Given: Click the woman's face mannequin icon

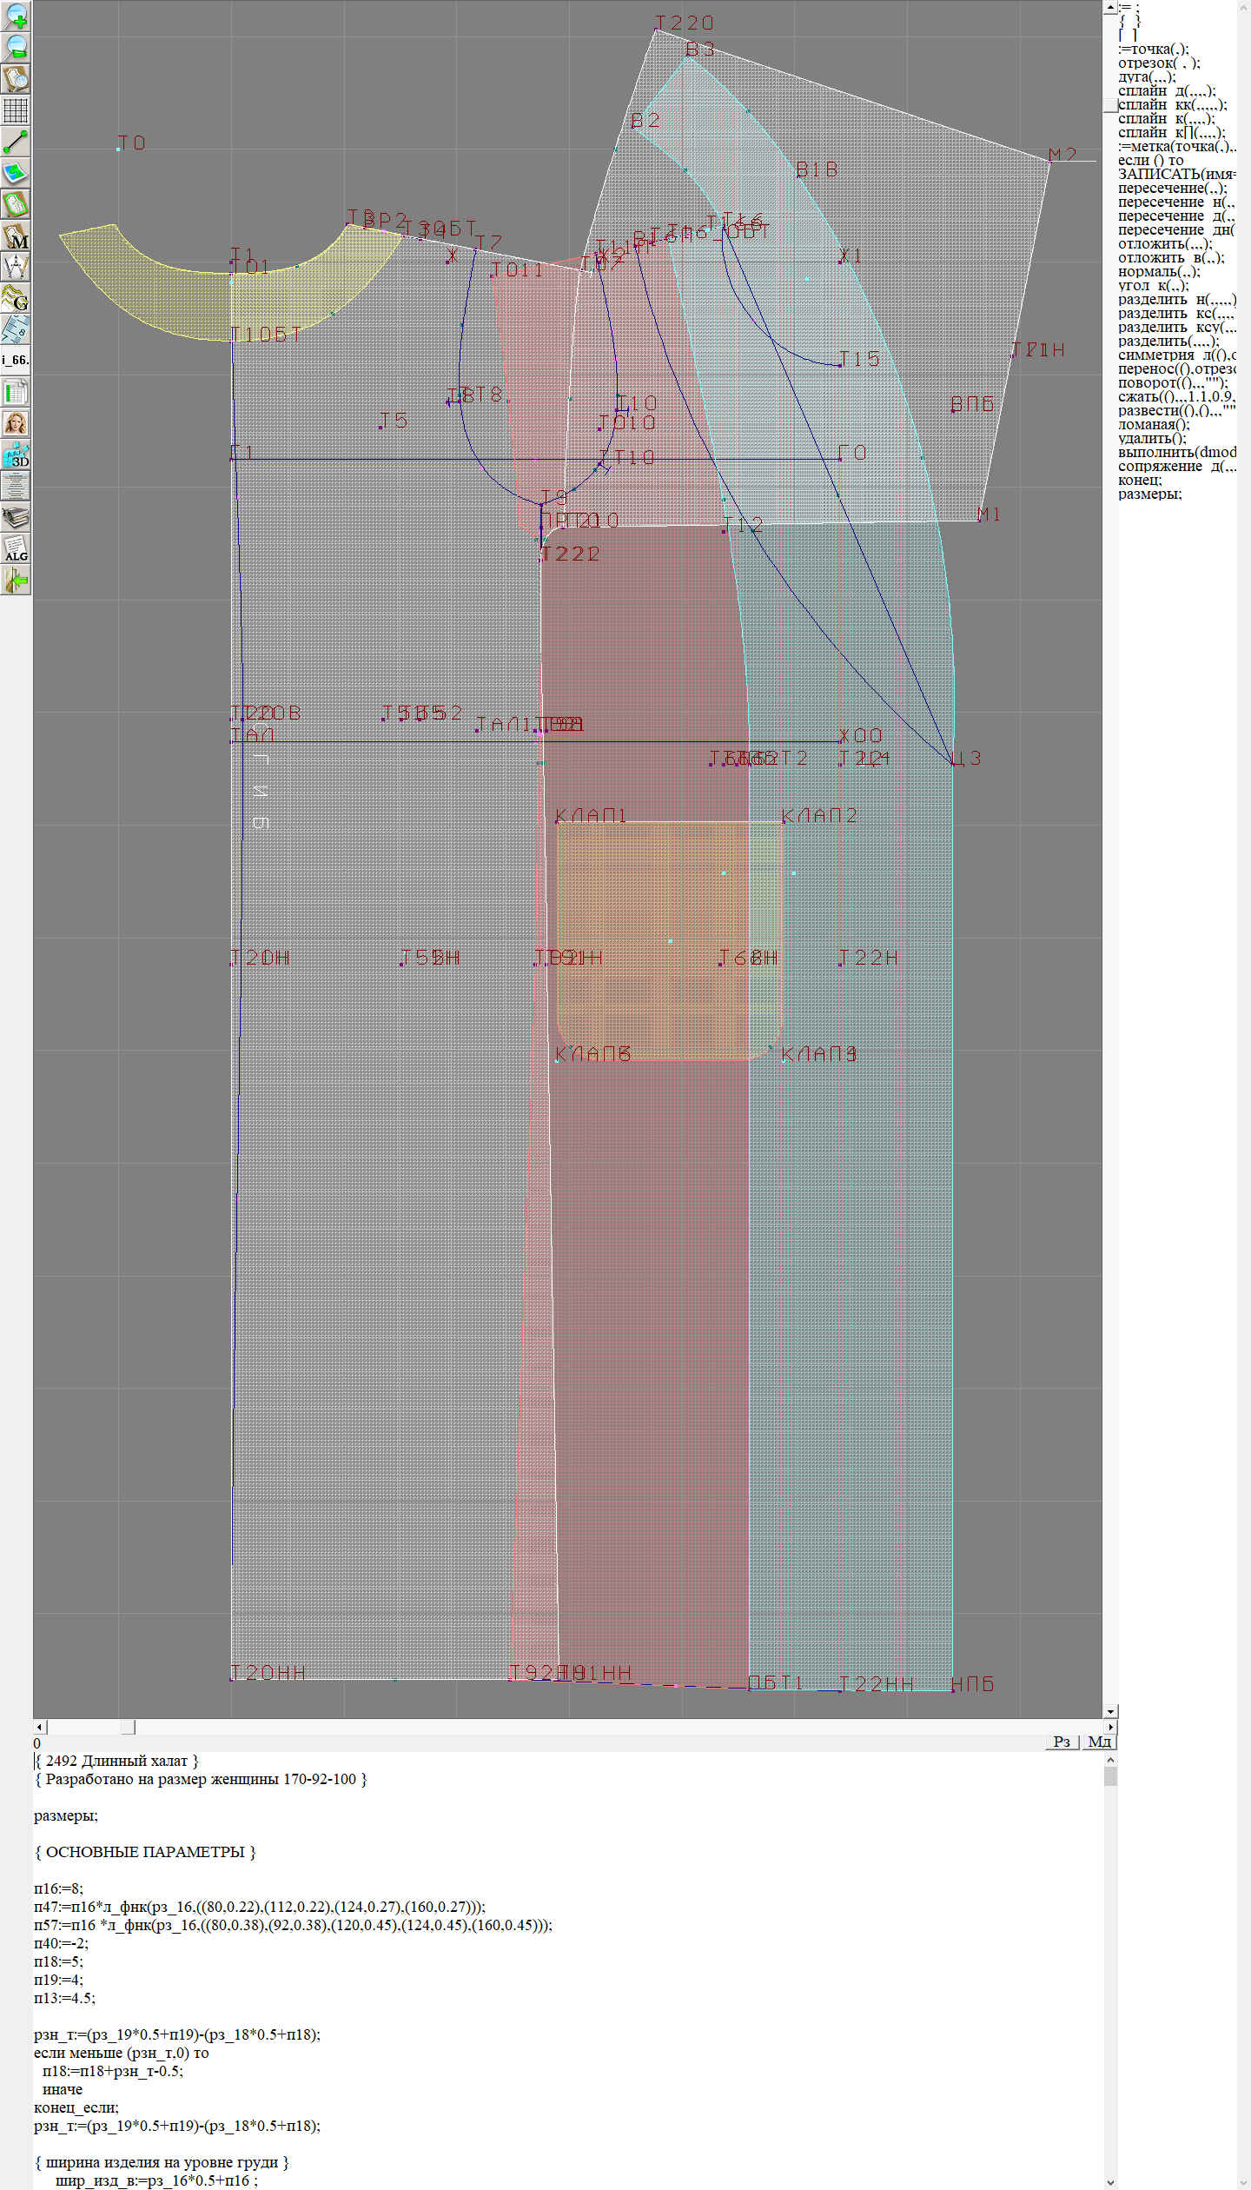Looking at the screenshot, I should point(16,423).
